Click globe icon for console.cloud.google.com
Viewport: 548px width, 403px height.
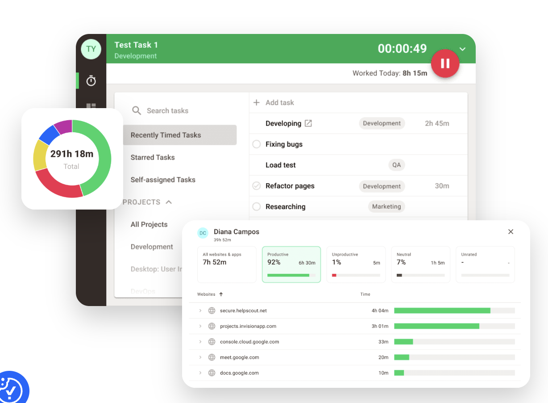click(x=212, y=342)
